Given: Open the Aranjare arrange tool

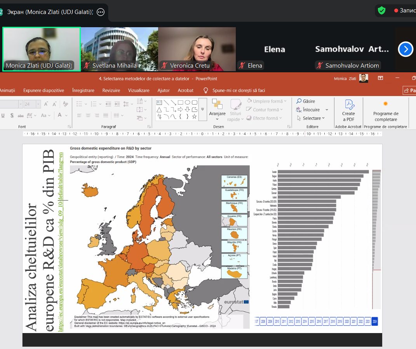Looking at the screenshot, I should click(217, 107).
